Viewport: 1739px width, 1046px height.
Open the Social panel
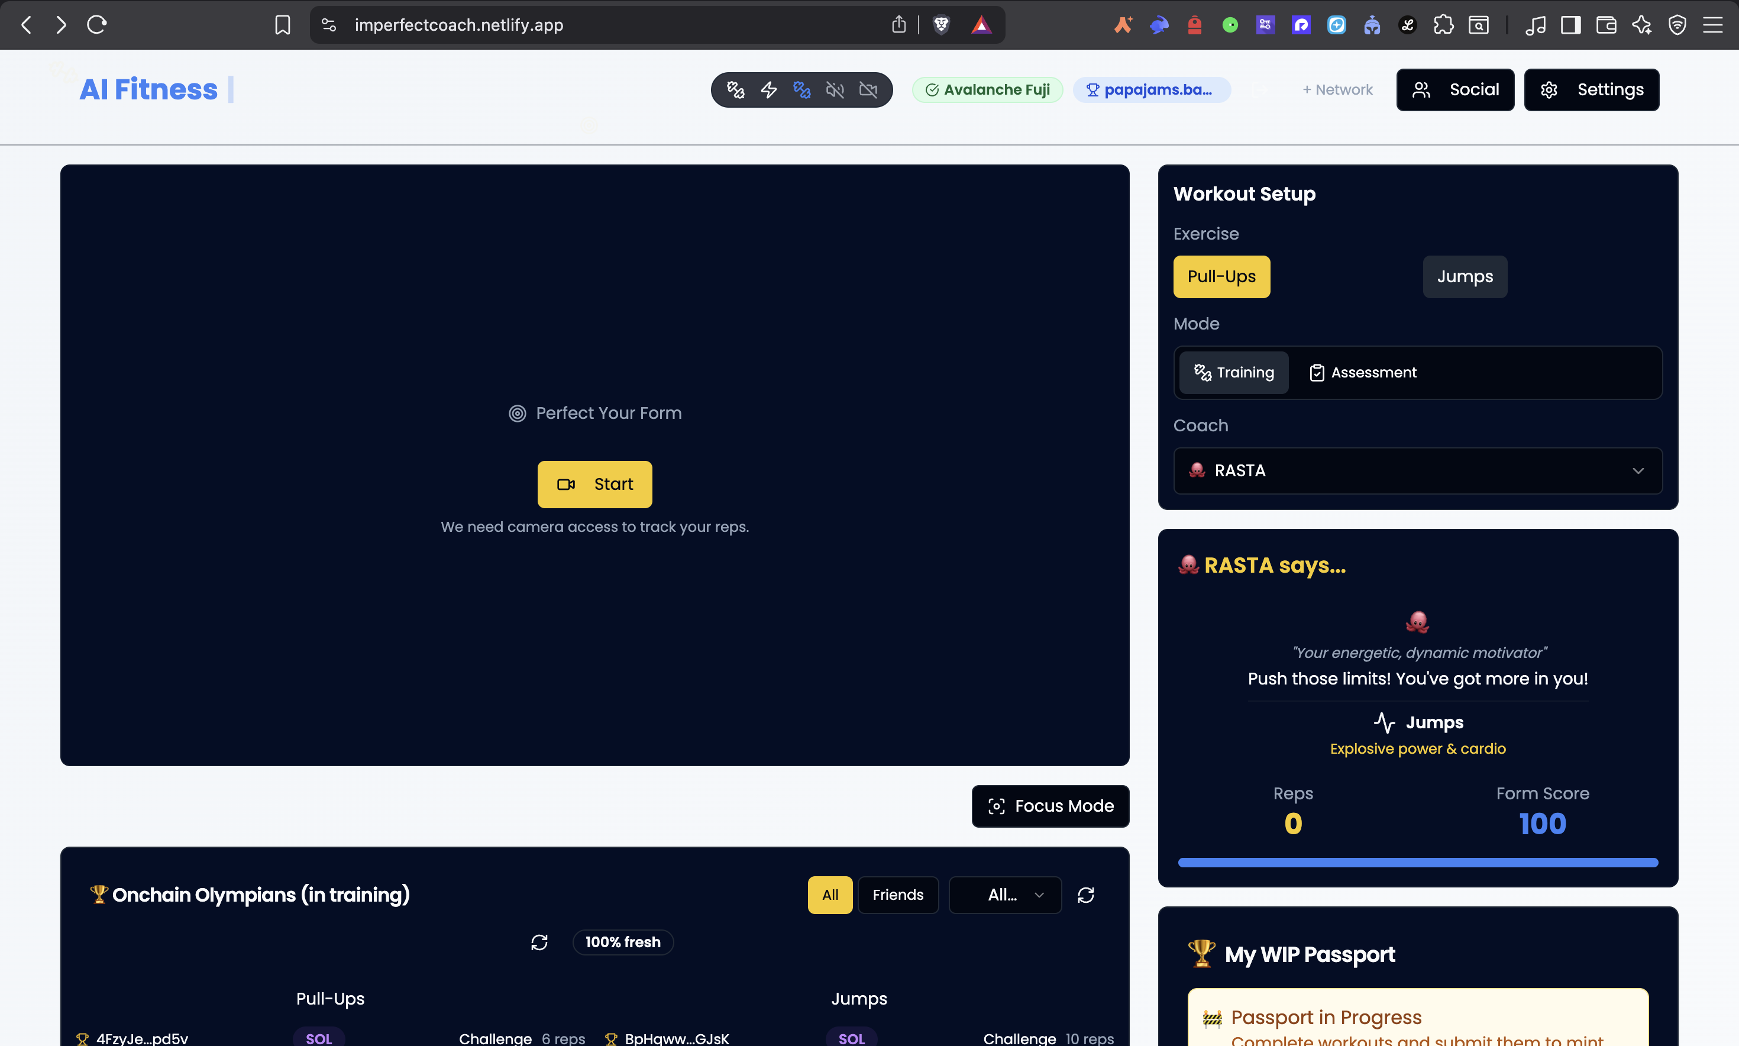tap(1455, 89)
